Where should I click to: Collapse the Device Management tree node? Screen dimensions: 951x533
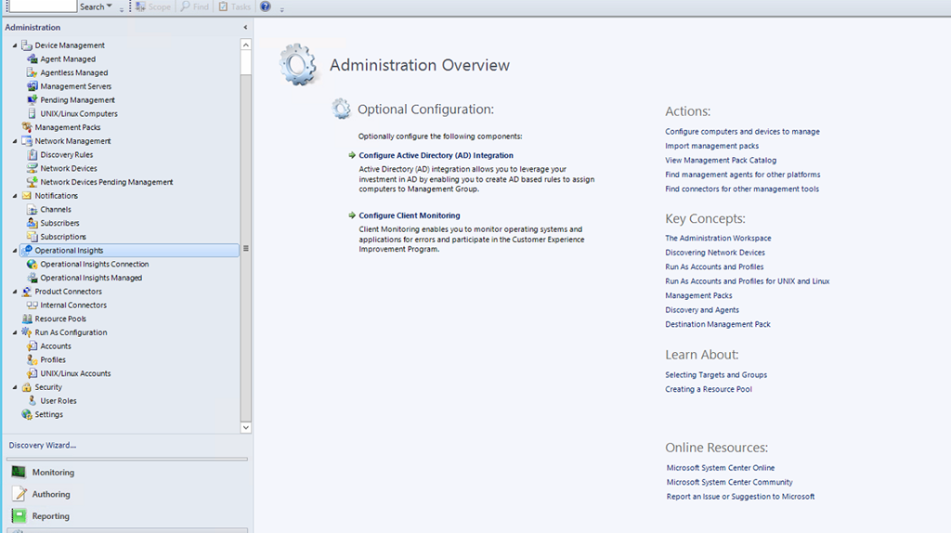tap(14, 45)
